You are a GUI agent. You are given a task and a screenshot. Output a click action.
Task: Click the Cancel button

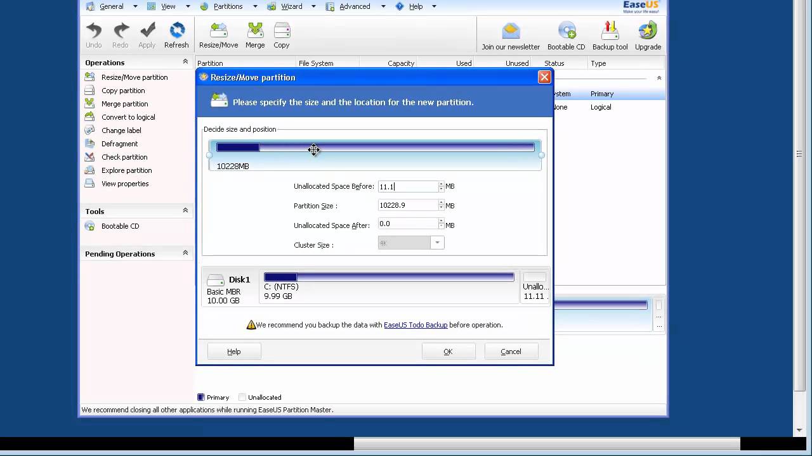click(x=511, y=351)
